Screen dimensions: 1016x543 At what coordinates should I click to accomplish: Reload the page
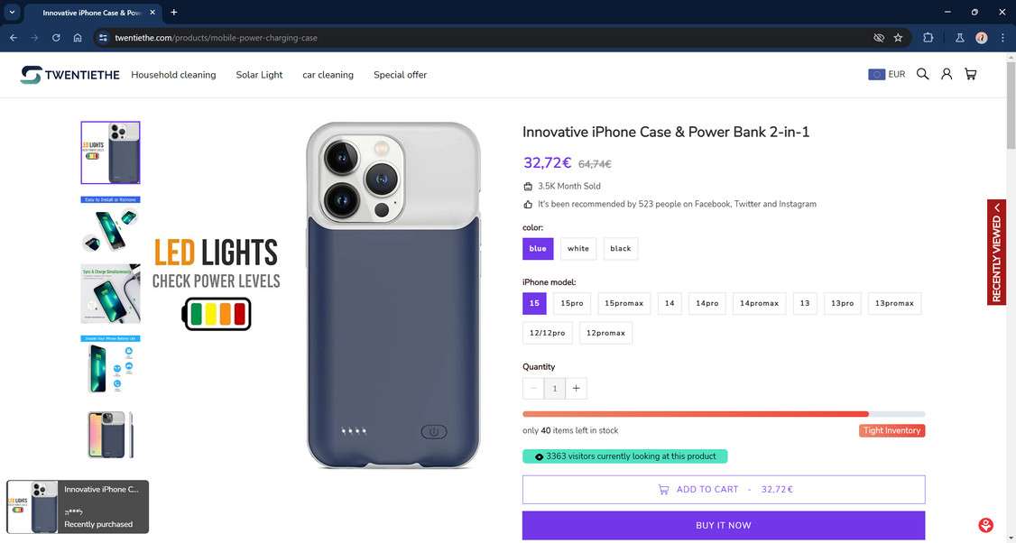56,38
